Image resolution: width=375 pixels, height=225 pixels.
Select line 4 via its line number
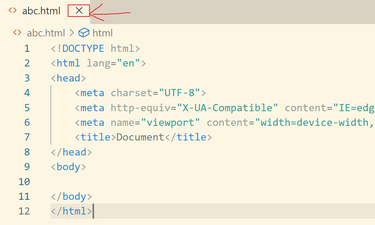click(x=27, y=93)
